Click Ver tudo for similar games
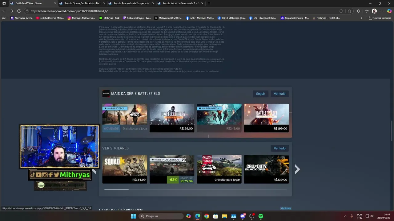 [279, 148]
